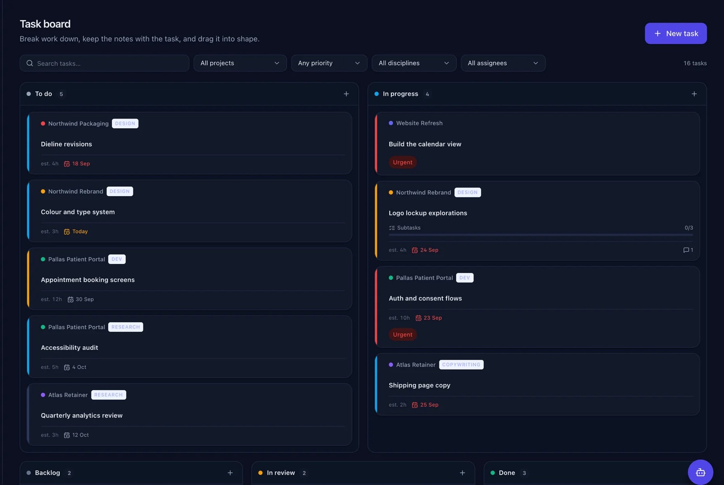The width and height of the screenshot is (724, 485).
Task: Click the To do column title
Action: pos(43,94)
